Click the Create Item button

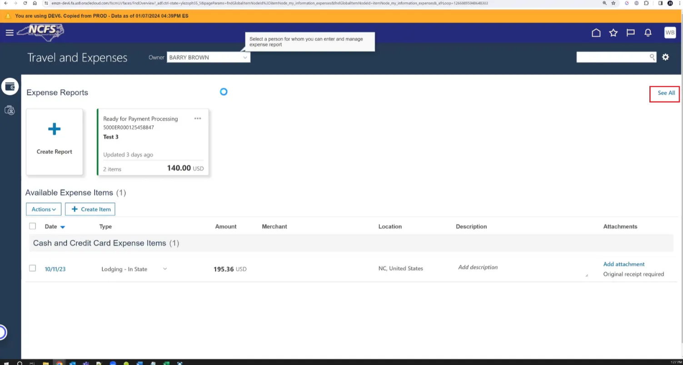coord(90,209)
